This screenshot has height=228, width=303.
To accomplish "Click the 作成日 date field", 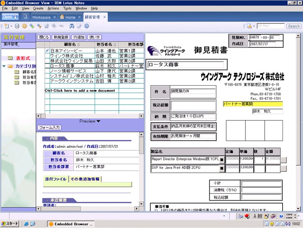I will [262, 44].
